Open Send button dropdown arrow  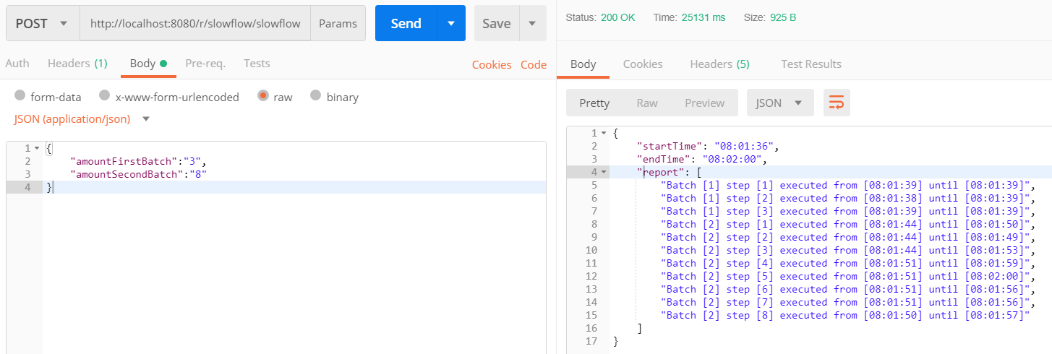point(451,24)
